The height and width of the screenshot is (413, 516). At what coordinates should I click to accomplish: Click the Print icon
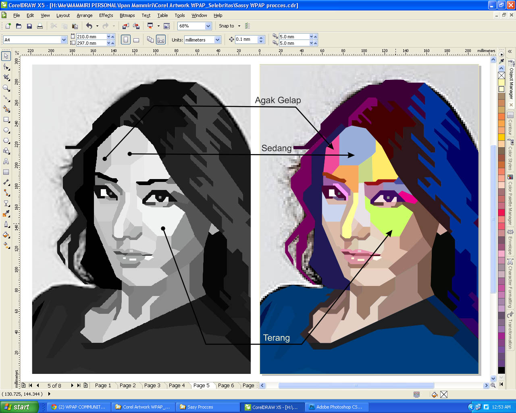40,26
